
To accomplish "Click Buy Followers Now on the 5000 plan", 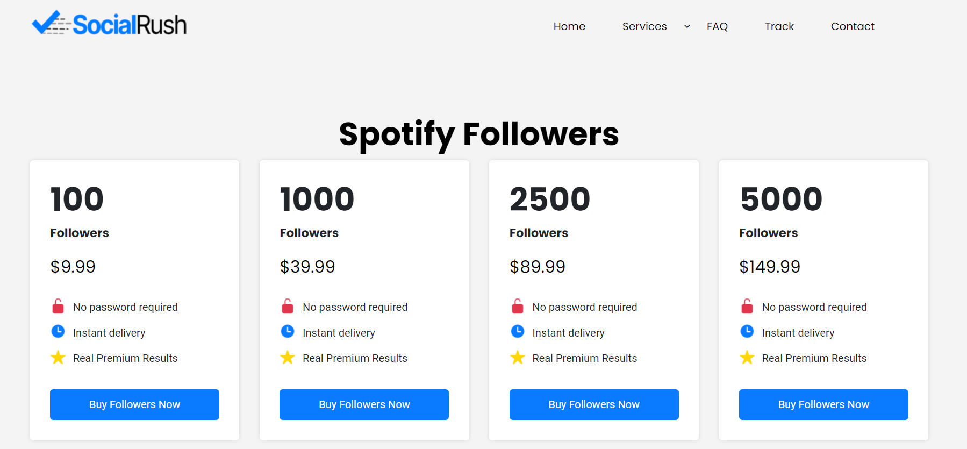I will point(823,404).
